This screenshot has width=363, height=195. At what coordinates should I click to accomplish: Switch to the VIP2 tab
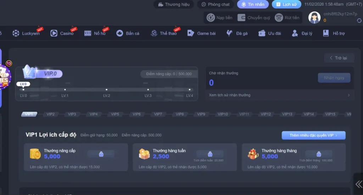coord(50,114)
